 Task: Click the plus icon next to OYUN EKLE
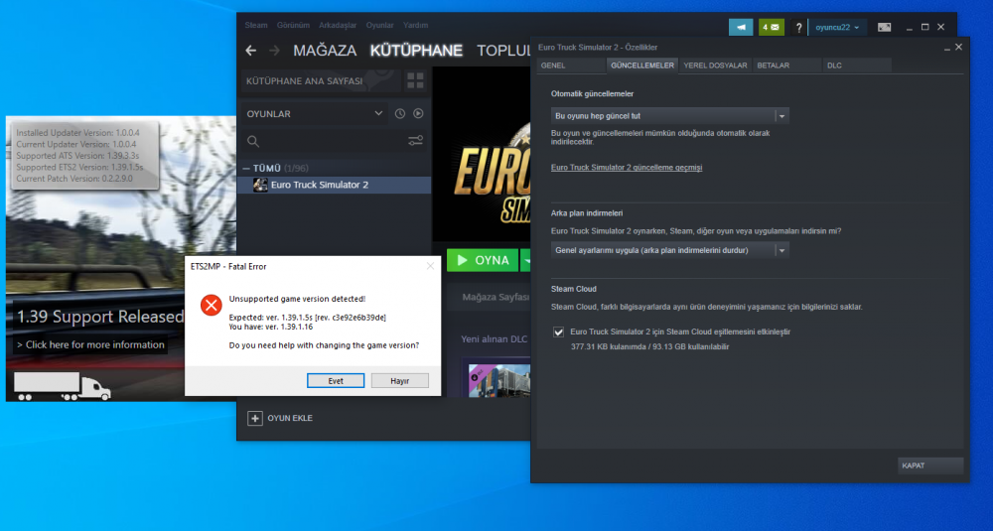pyautogui.click(x=255, y=418)
